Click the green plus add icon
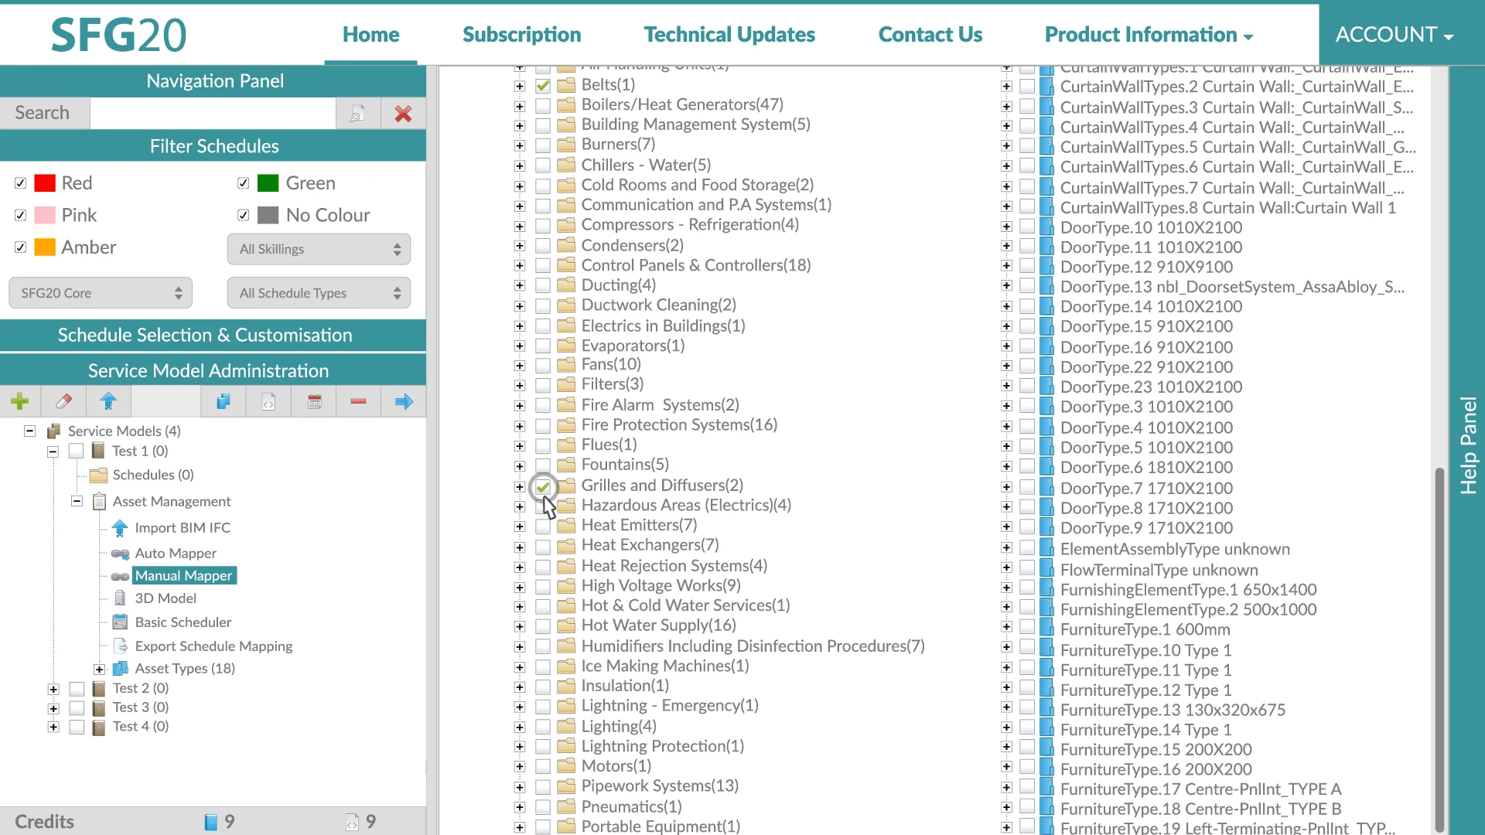 point(20,401)
